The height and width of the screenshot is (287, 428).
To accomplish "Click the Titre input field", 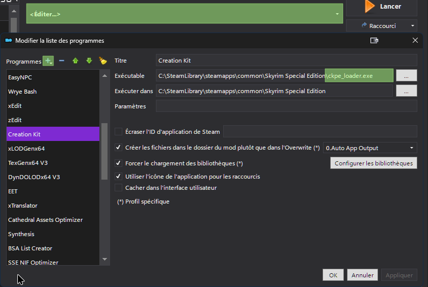I will [286, 60].
